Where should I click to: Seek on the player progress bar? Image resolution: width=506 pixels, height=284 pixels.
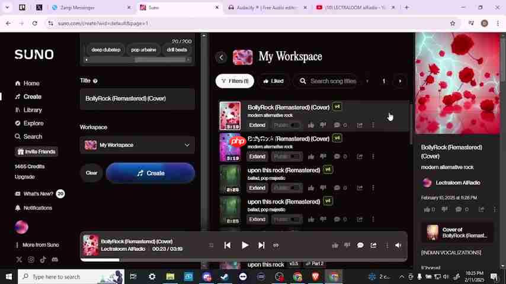(244, 260)
